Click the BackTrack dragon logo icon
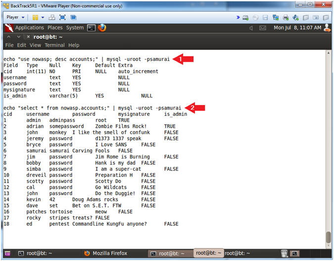 (x=9, y=28)
